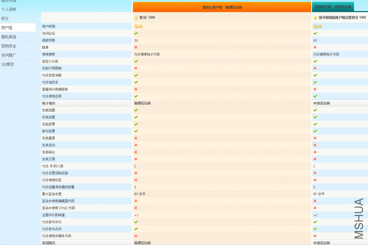Click the moon and star level icon under 中级花坛师
Screen dimensions: 368x245
pyautogui.click(x=317, y=26)
